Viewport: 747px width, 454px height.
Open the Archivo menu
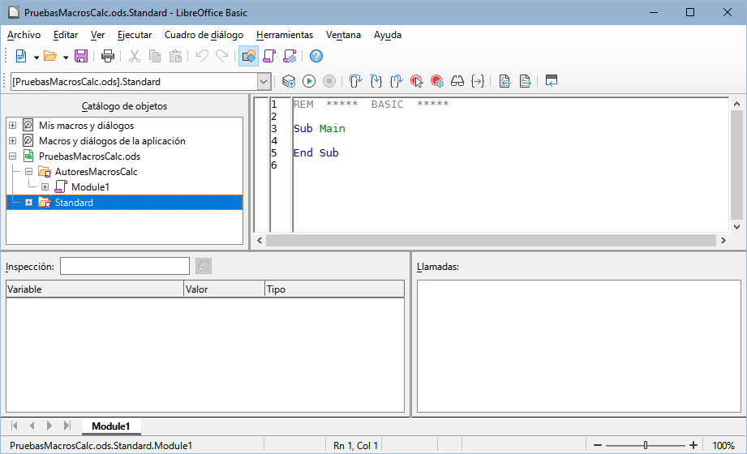(24, 35)
